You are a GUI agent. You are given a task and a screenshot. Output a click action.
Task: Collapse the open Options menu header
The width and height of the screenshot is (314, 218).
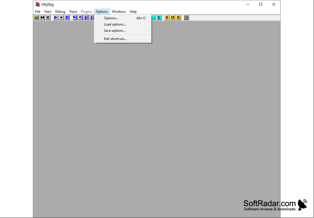pos(102,12)
